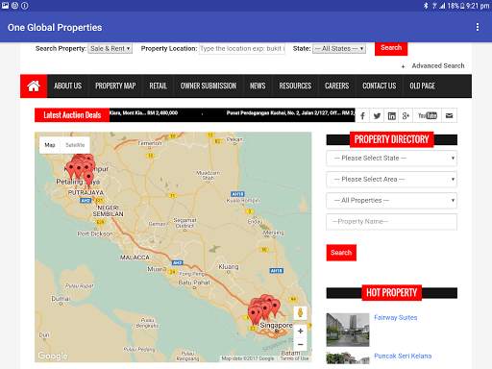Open the Careers menu item

[336, 86]
